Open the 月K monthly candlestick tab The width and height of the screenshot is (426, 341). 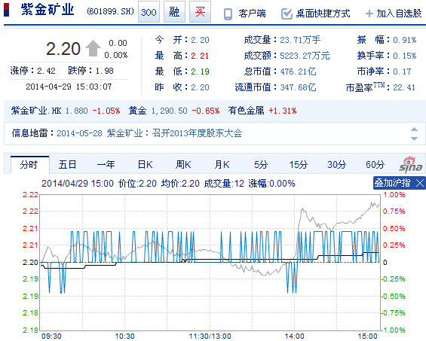click(222, 165)
